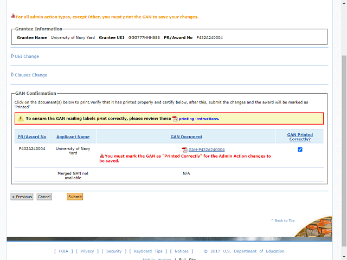Submit the admin action changes
This screenshot has height=260, width=347.
point(75,197)
